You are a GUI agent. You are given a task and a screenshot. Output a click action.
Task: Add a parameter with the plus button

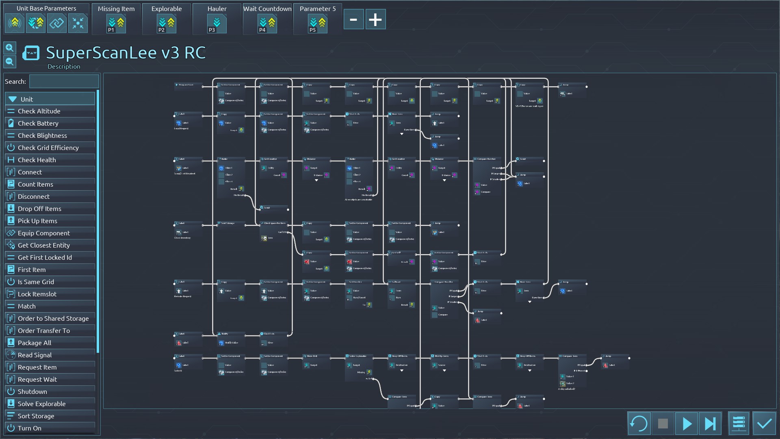click(375, 20)
